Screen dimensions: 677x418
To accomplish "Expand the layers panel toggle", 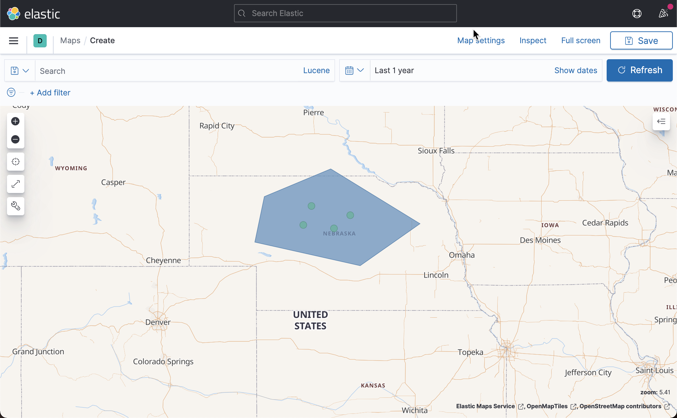I will pyautogui.click(x=661, y=121).
